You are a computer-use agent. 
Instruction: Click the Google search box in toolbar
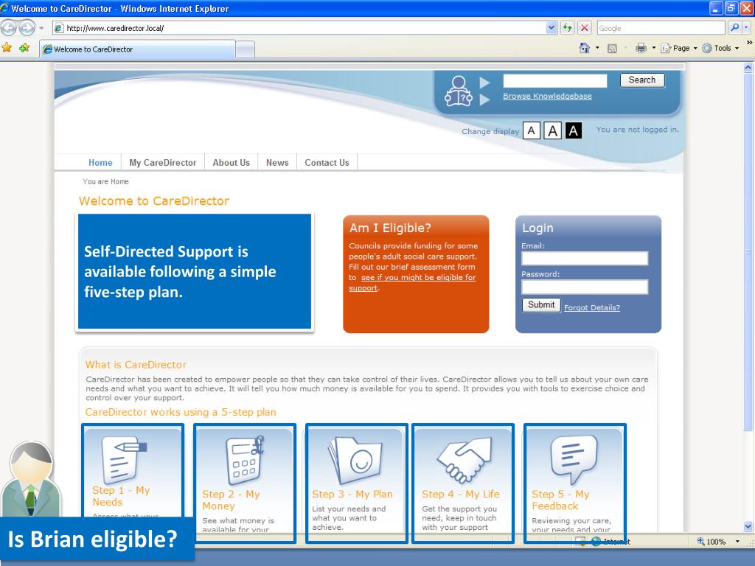[661, 28]
